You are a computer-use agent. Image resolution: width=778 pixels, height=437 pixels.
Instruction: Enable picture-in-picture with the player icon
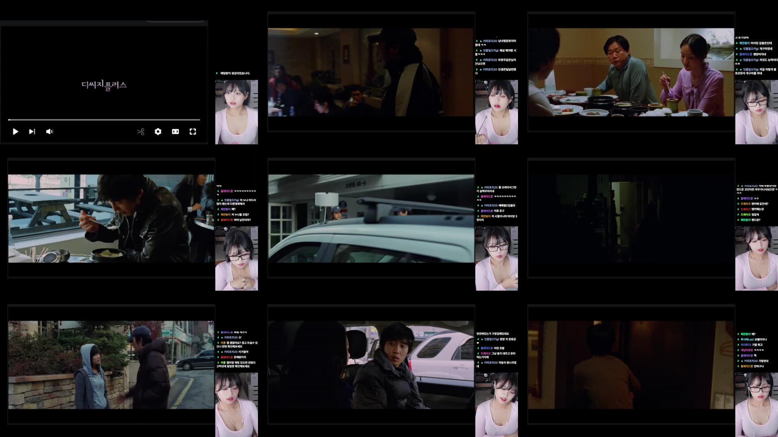coord(175,132)
